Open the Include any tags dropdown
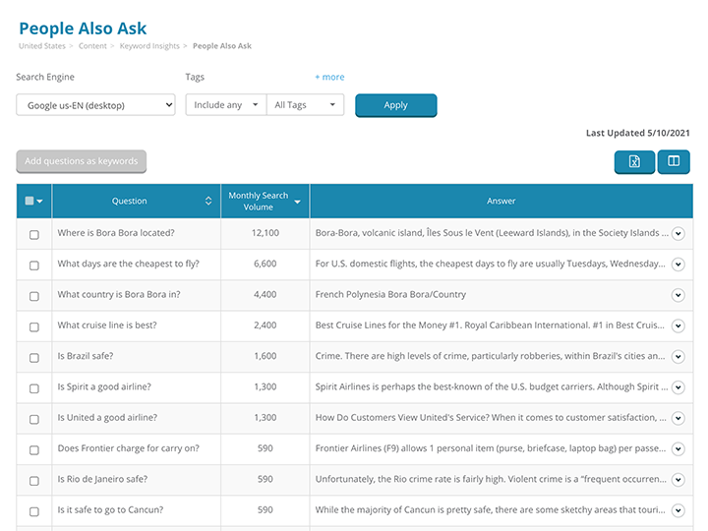The height and width of the screenshot is (531, 708). [226, 105]
